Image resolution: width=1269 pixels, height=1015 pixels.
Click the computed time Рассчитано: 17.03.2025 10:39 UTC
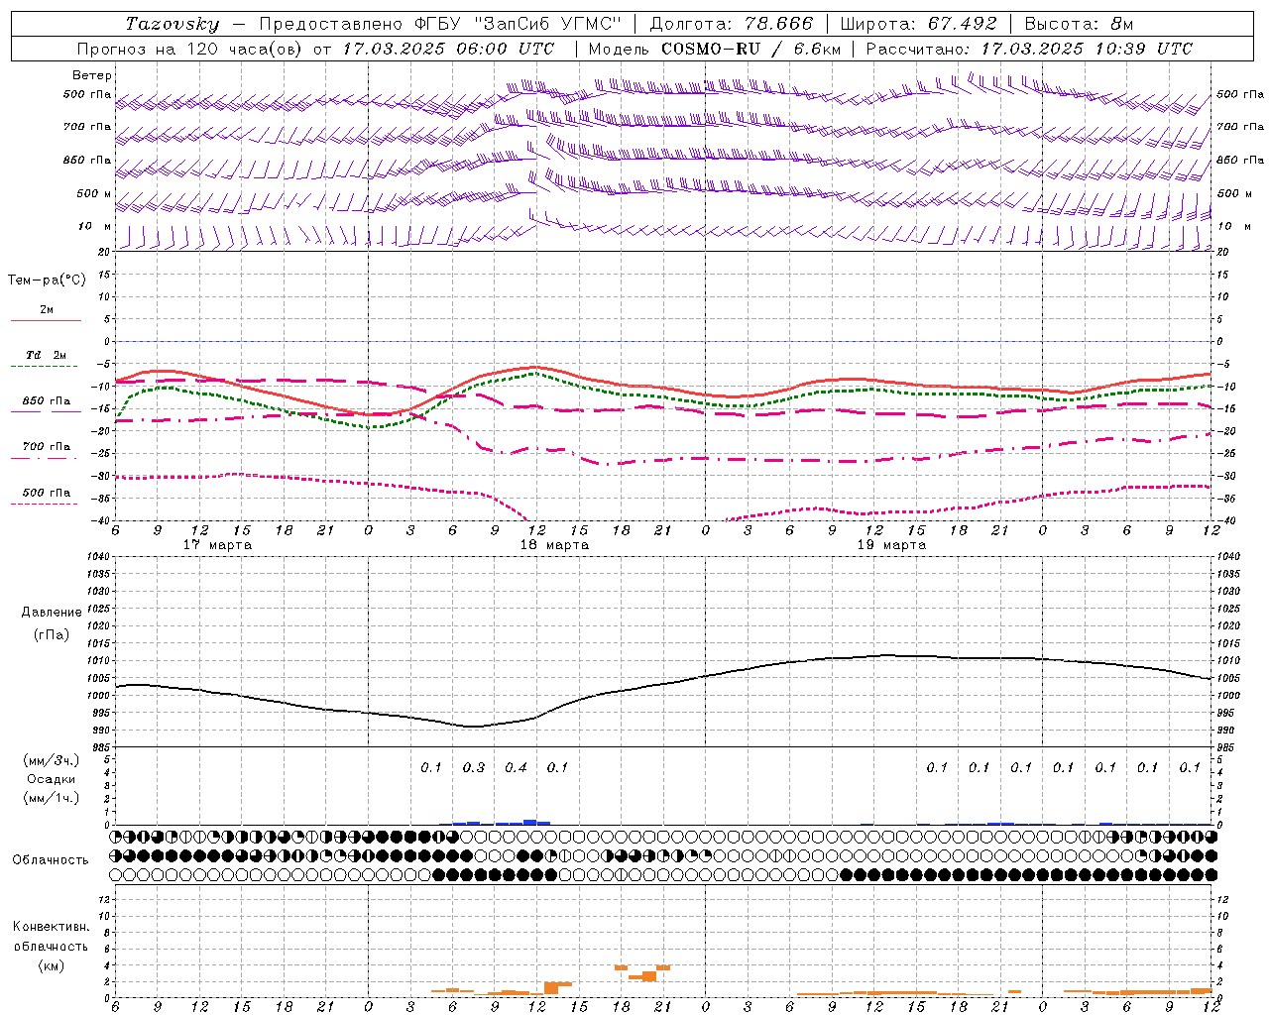1029,49
